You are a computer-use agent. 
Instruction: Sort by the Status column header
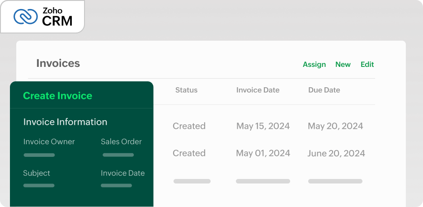[186, 90]
